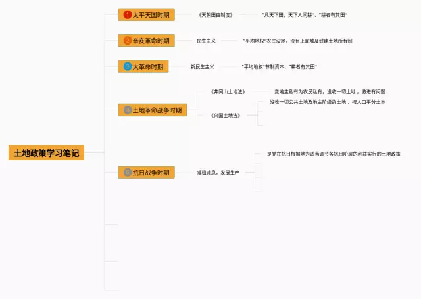Image resolution: width=421 pixels, height=299 pixels.
Task: Click the 减租减息，发展生产 subtopic
Action: coord(218,173)
